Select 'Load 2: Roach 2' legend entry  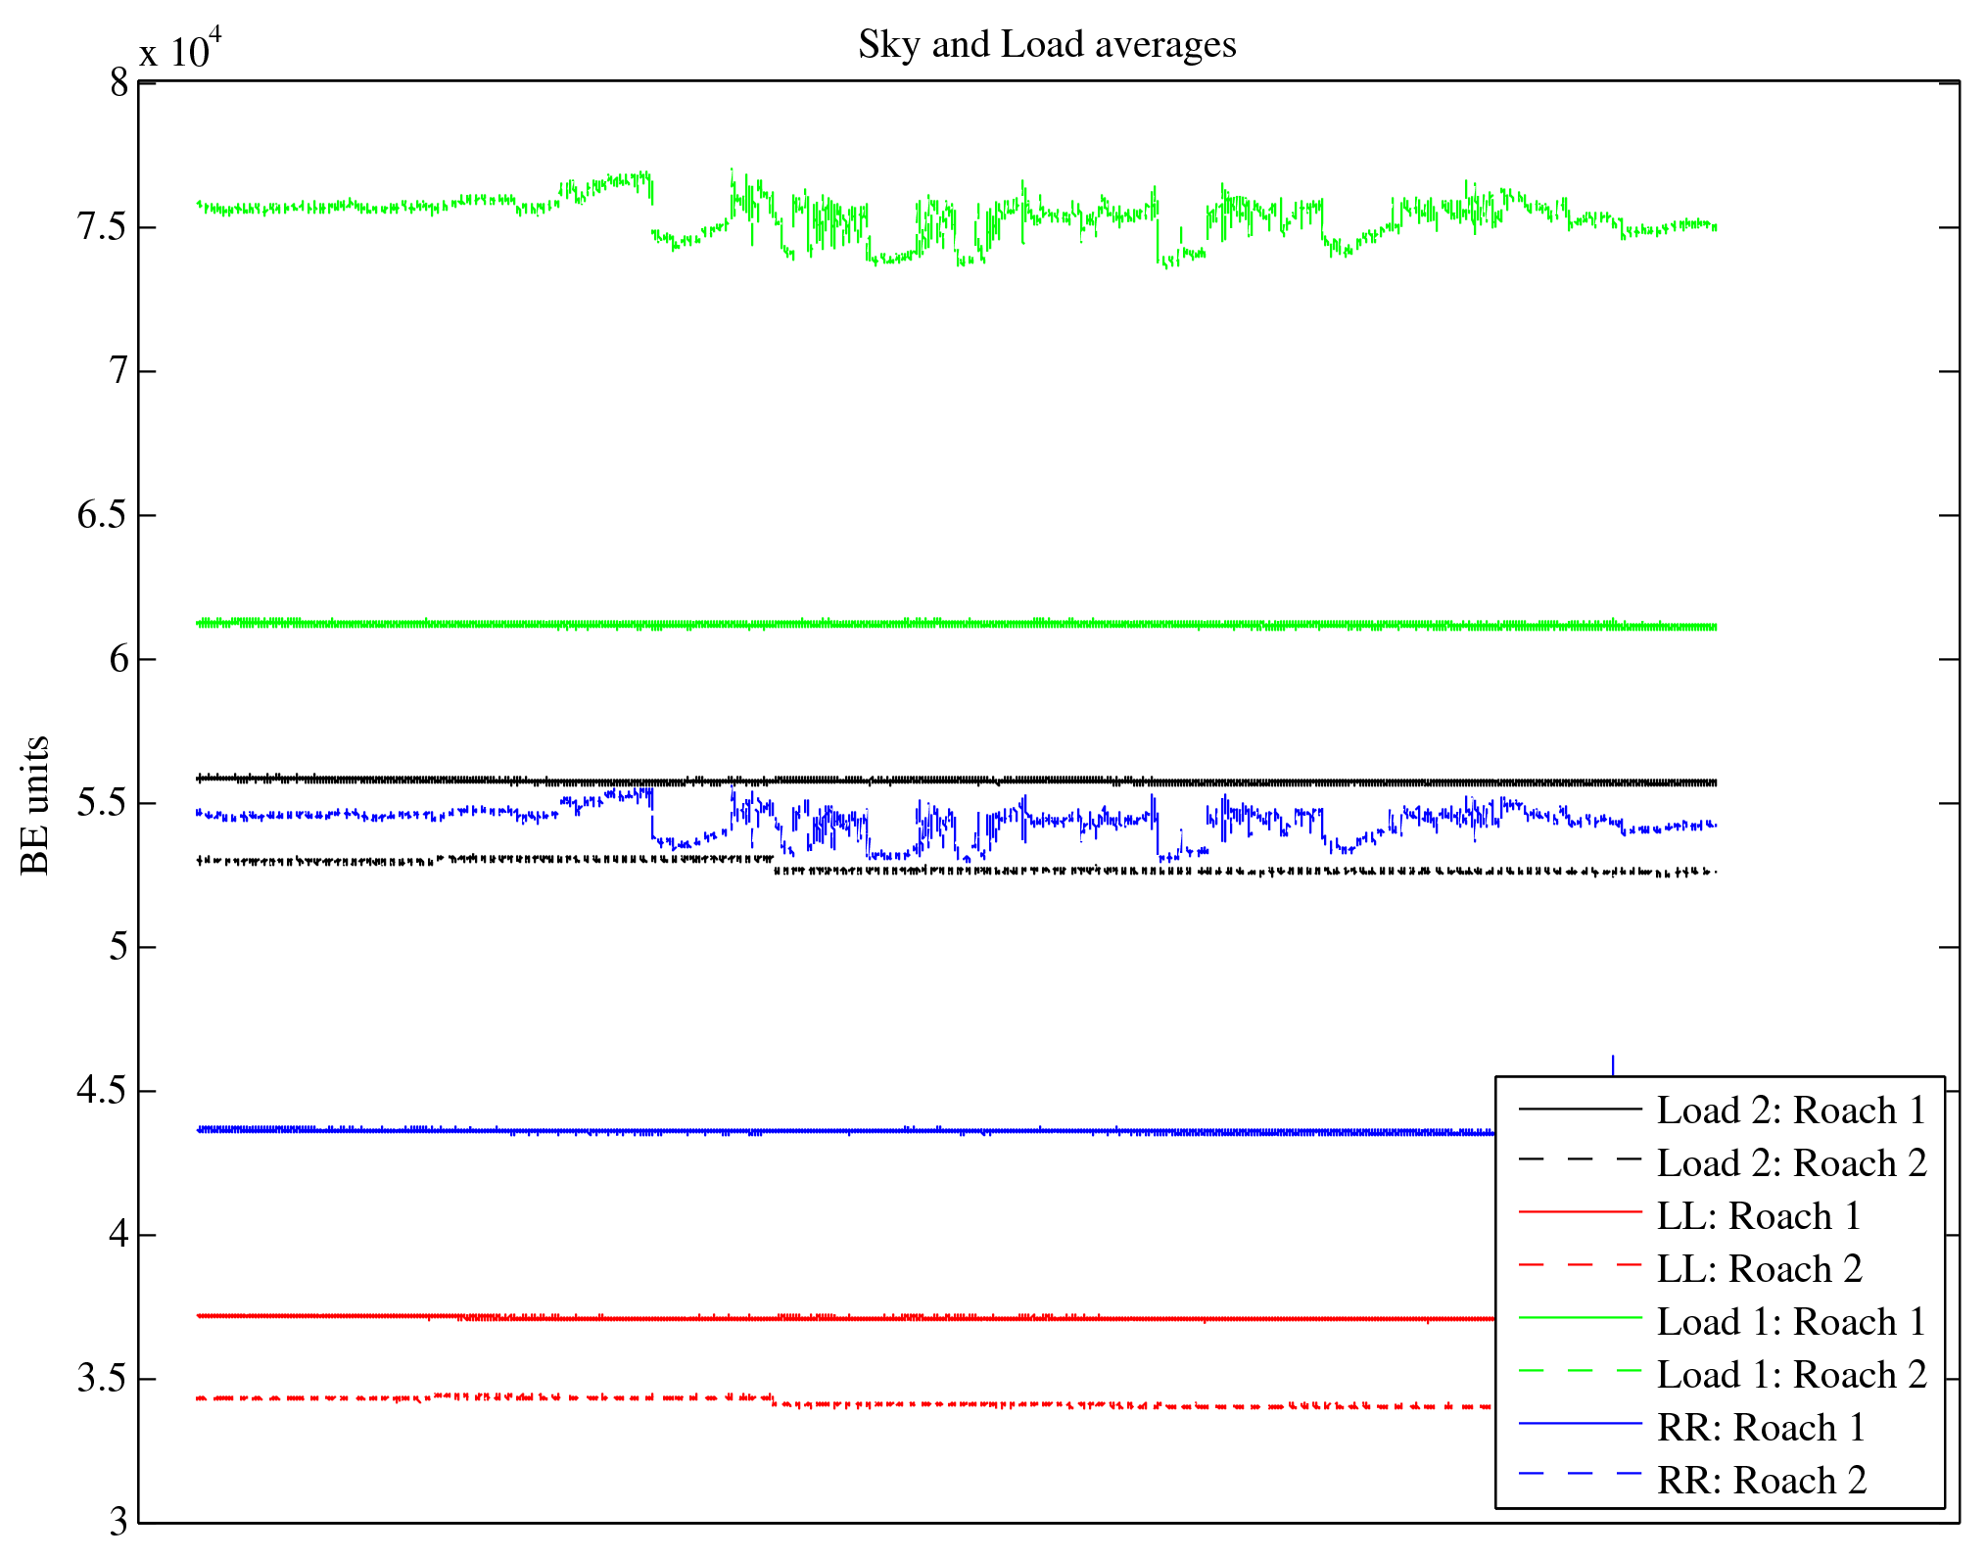[x=1790, y=1163]
